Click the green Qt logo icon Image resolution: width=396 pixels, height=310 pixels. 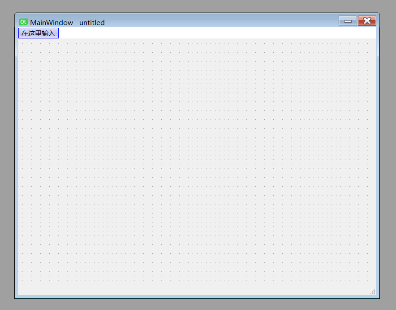point(23,22)
